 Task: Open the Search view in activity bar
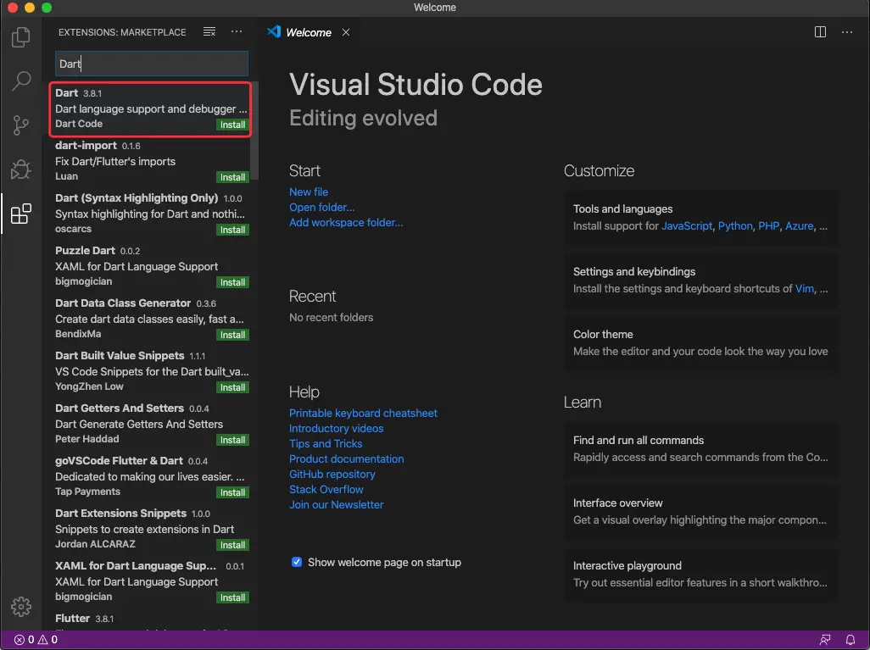point(20,81)
